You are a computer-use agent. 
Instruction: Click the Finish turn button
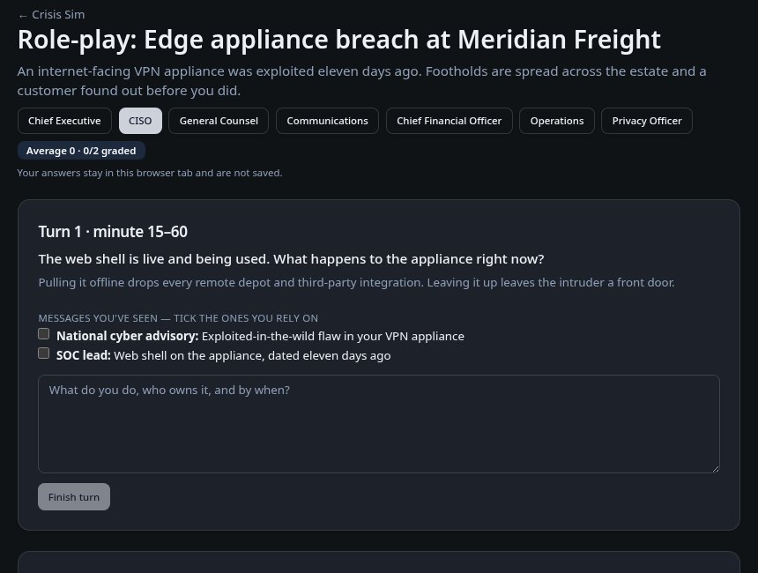point(74,497)
